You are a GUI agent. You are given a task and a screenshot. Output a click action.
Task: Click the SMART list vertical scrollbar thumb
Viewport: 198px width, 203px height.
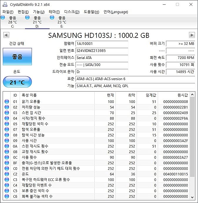(x=192, y=137)
